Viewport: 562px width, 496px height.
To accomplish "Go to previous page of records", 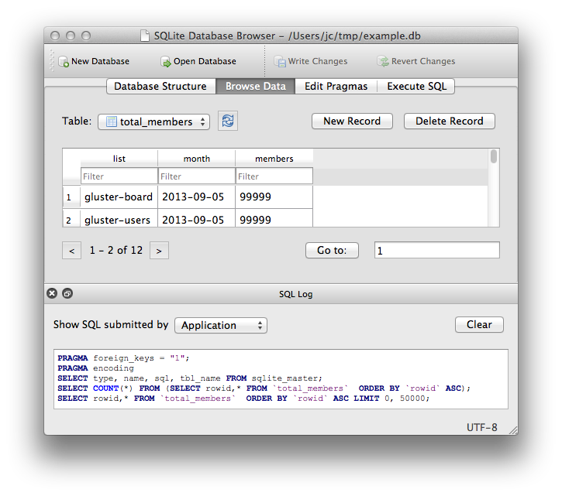I will [71, 251].
